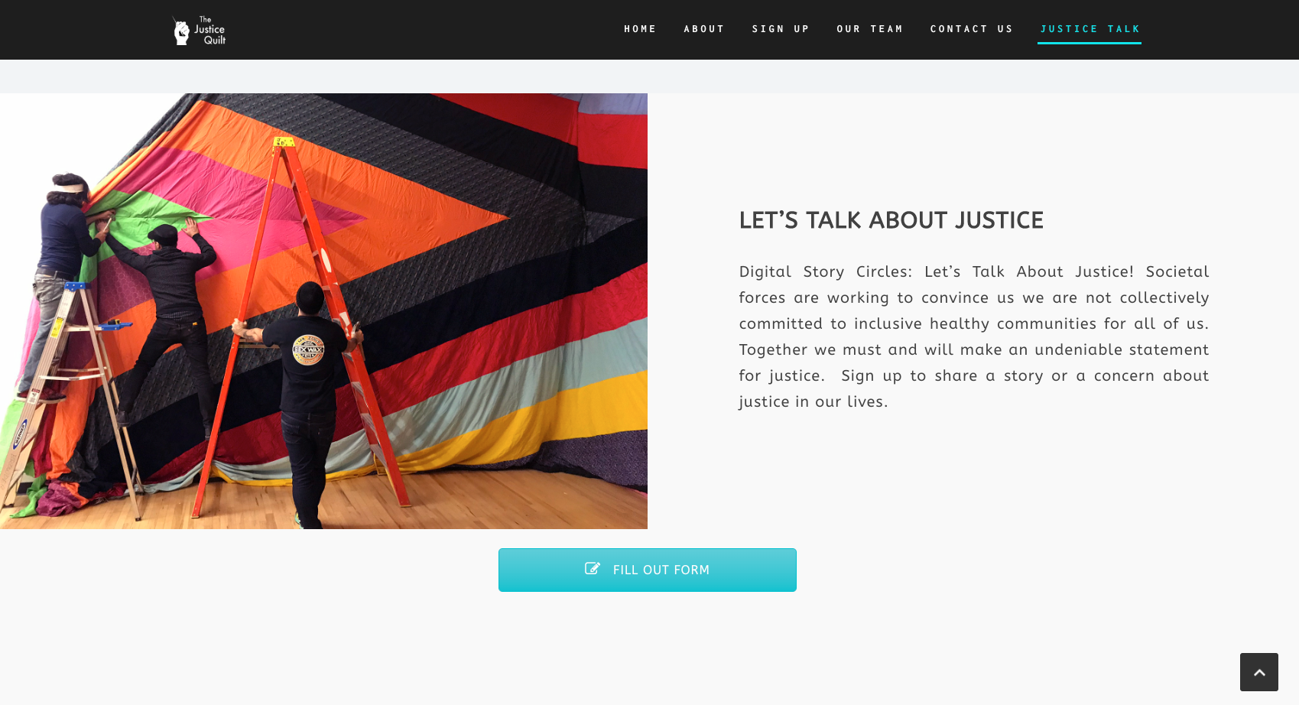Click the Let's Talk About Justice heading
1299x705 pixels.
891,220
